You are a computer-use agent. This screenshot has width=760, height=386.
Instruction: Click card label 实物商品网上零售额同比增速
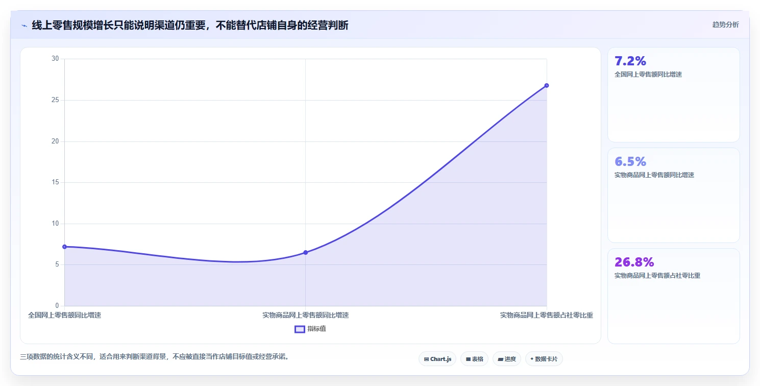click(654, 175)
